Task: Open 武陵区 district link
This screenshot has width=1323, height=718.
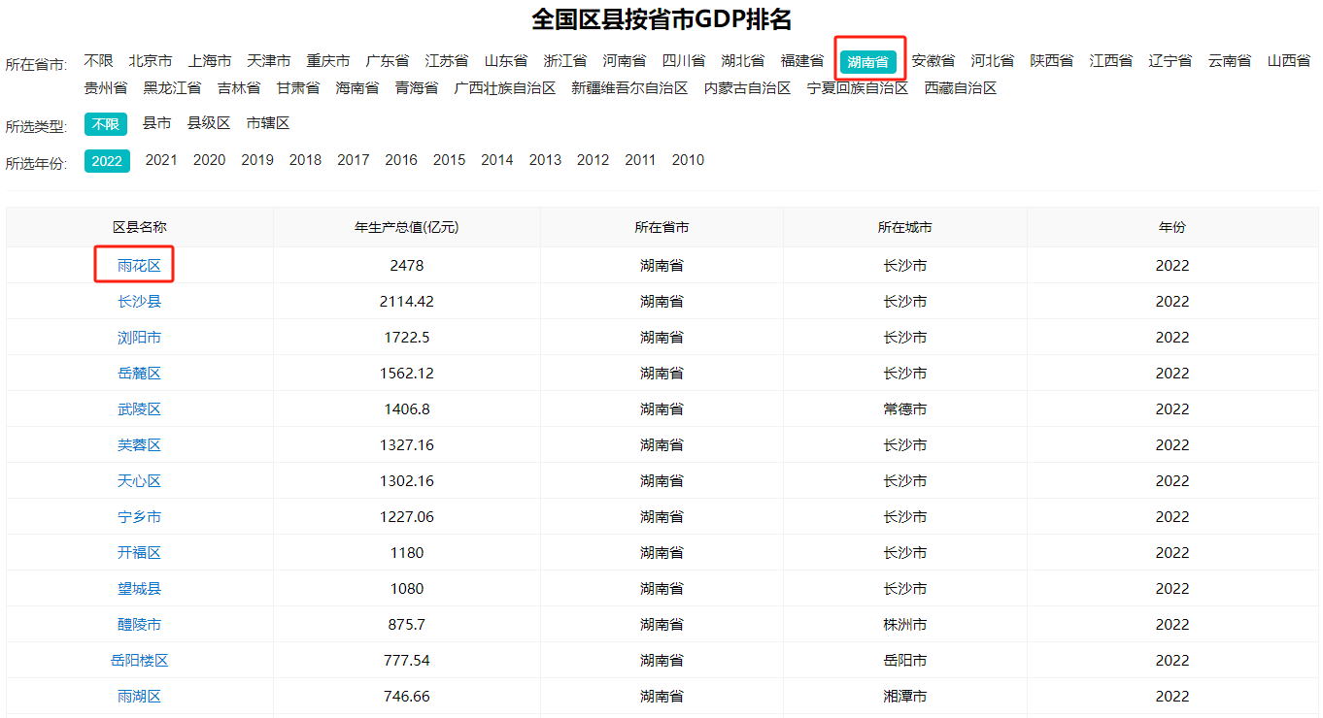Action: (139, 409)
